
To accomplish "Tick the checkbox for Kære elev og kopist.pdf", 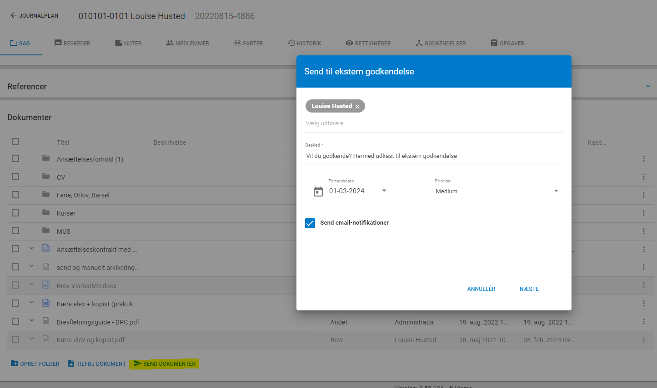I will click(x=15, y=339).
